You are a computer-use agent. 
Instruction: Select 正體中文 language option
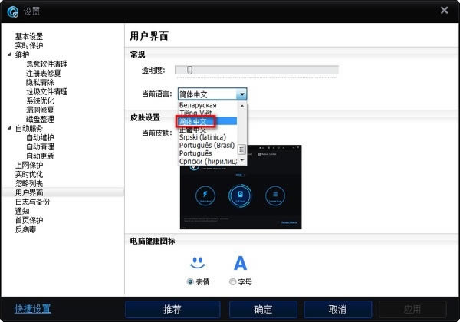tap(208, 130)
